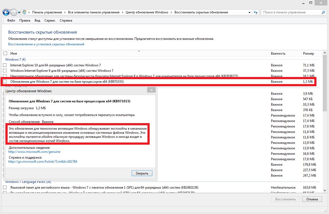329x214 pixels.
Task: Collapse the Windows 7 (4) group
Action: (15, 60)
